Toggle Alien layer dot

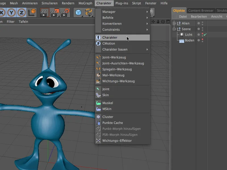199,23
